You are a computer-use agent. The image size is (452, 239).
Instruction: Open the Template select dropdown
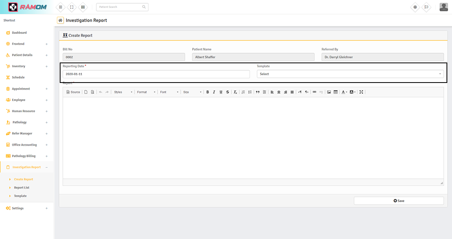350,74
